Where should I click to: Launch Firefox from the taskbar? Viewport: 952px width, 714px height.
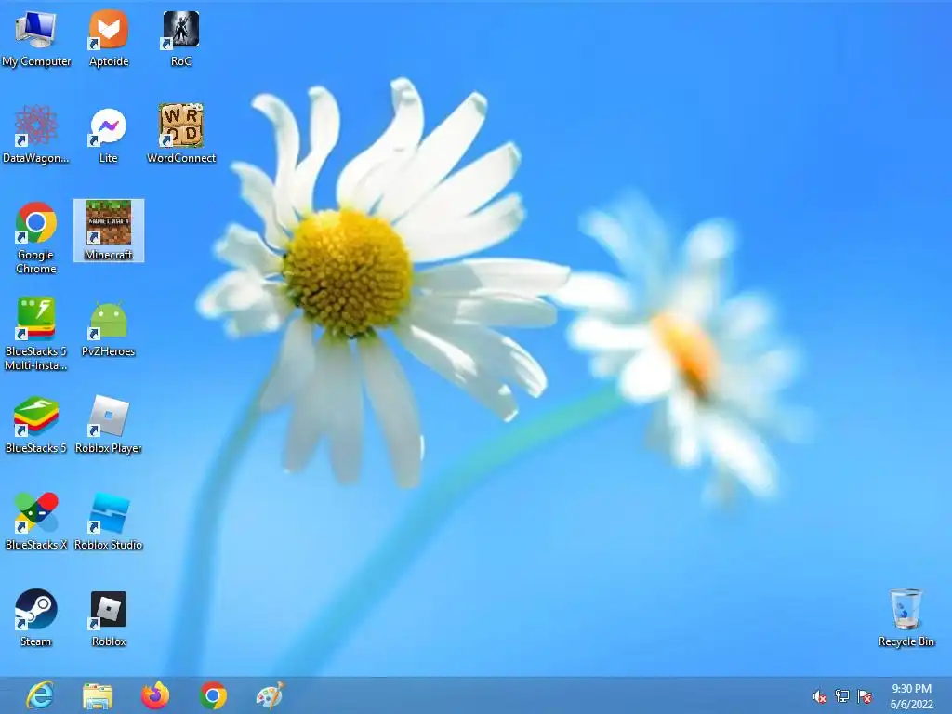pos(155,695)
